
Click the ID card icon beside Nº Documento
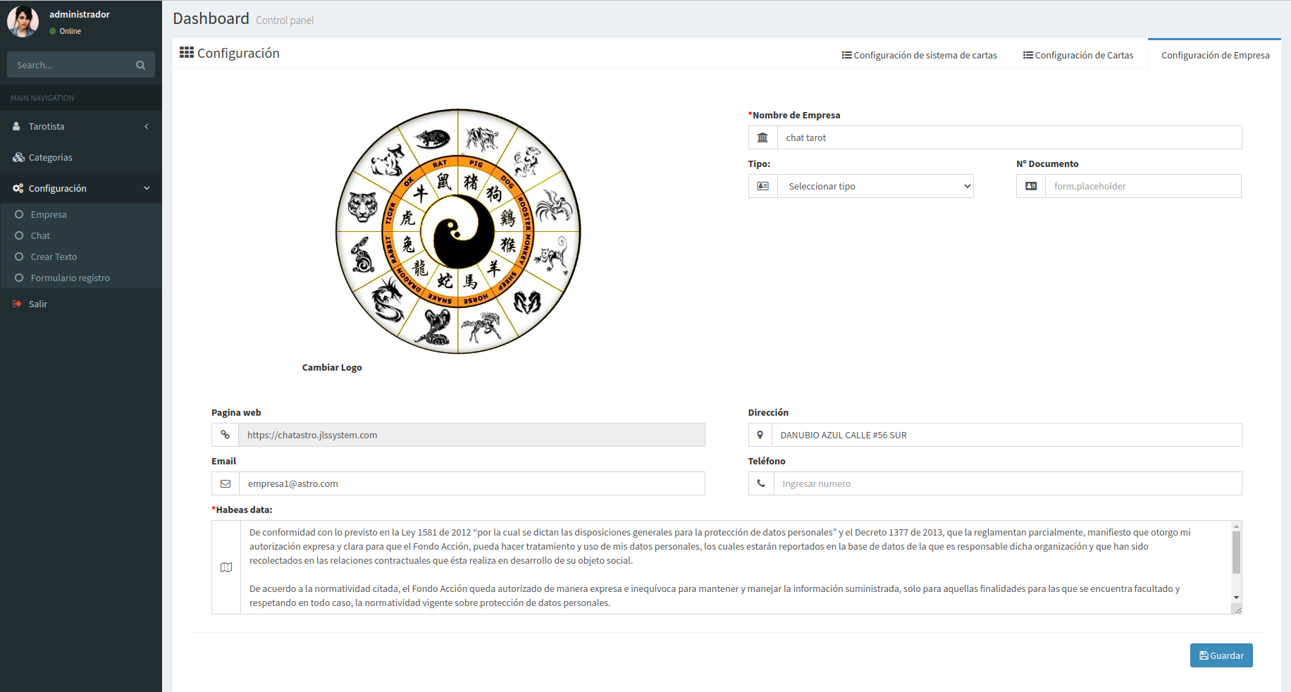[1030, 186]
